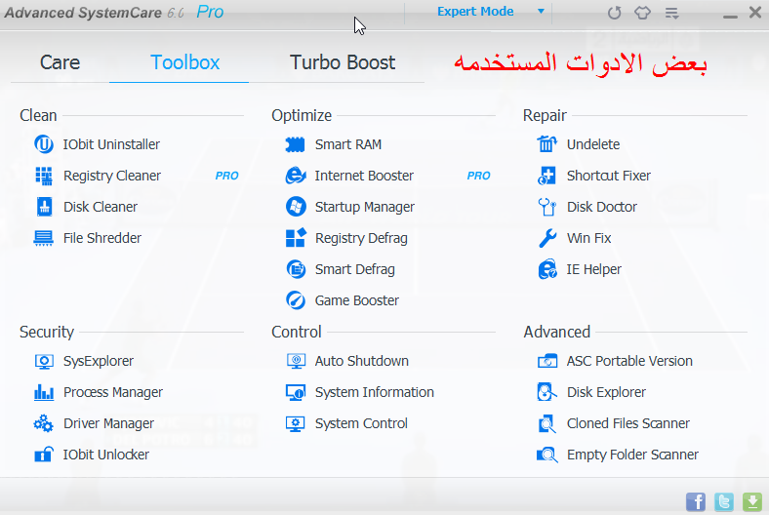Open the Disk Cleaner label
This screenshot has height=515, width=769.
coord(101,207)
